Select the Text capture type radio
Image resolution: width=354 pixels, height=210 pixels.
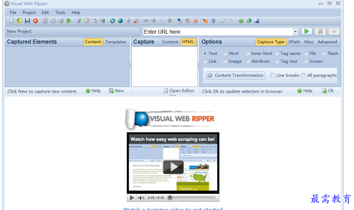pyautogui.click(x=205, y=54)
